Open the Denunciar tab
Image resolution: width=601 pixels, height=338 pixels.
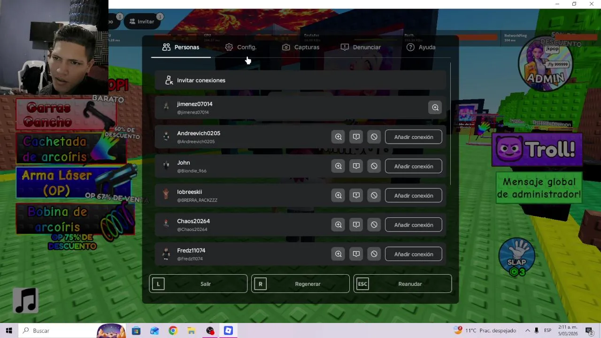point(361,47)
